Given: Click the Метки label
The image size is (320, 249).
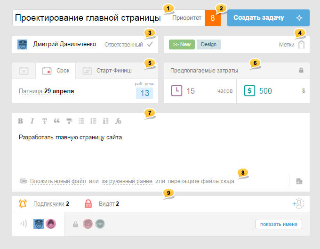Looking at the screenshot, I should tap(287, 45).
